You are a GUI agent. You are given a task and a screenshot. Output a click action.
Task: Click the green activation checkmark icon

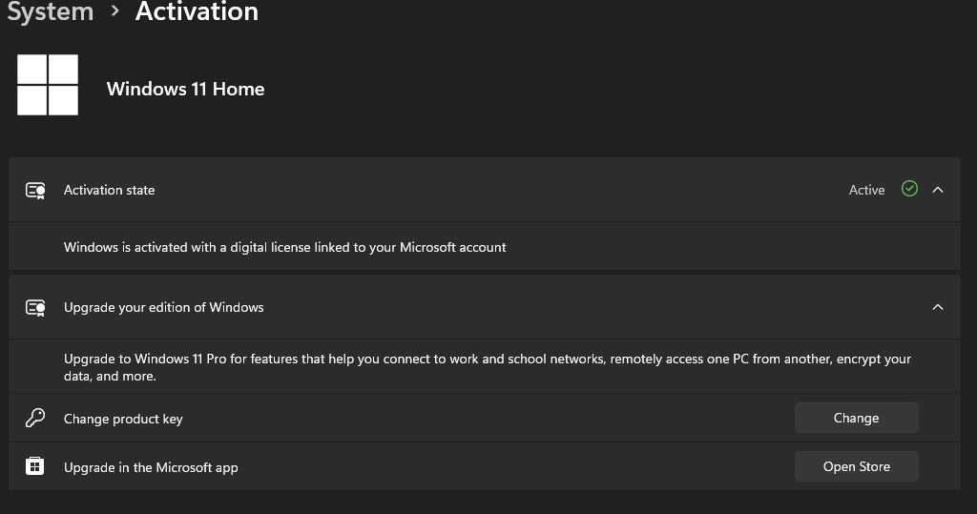[x=909, y=189]
